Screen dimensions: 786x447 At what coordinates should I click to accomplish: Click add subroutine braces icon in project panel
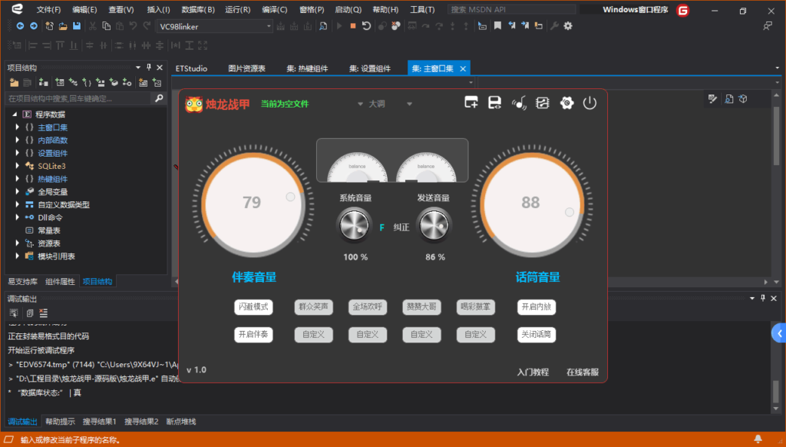pyautogui.click(x=87, y=83)
